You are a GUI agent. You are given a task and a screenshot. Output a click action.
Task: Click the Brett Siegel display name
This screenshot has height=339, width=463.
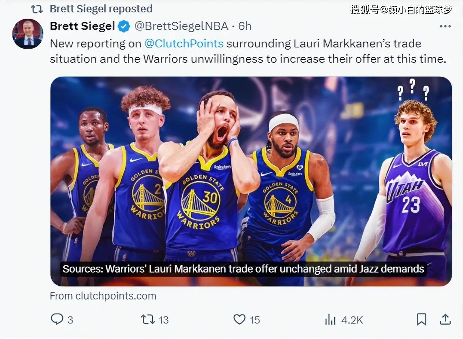click(x=82, y=26)
